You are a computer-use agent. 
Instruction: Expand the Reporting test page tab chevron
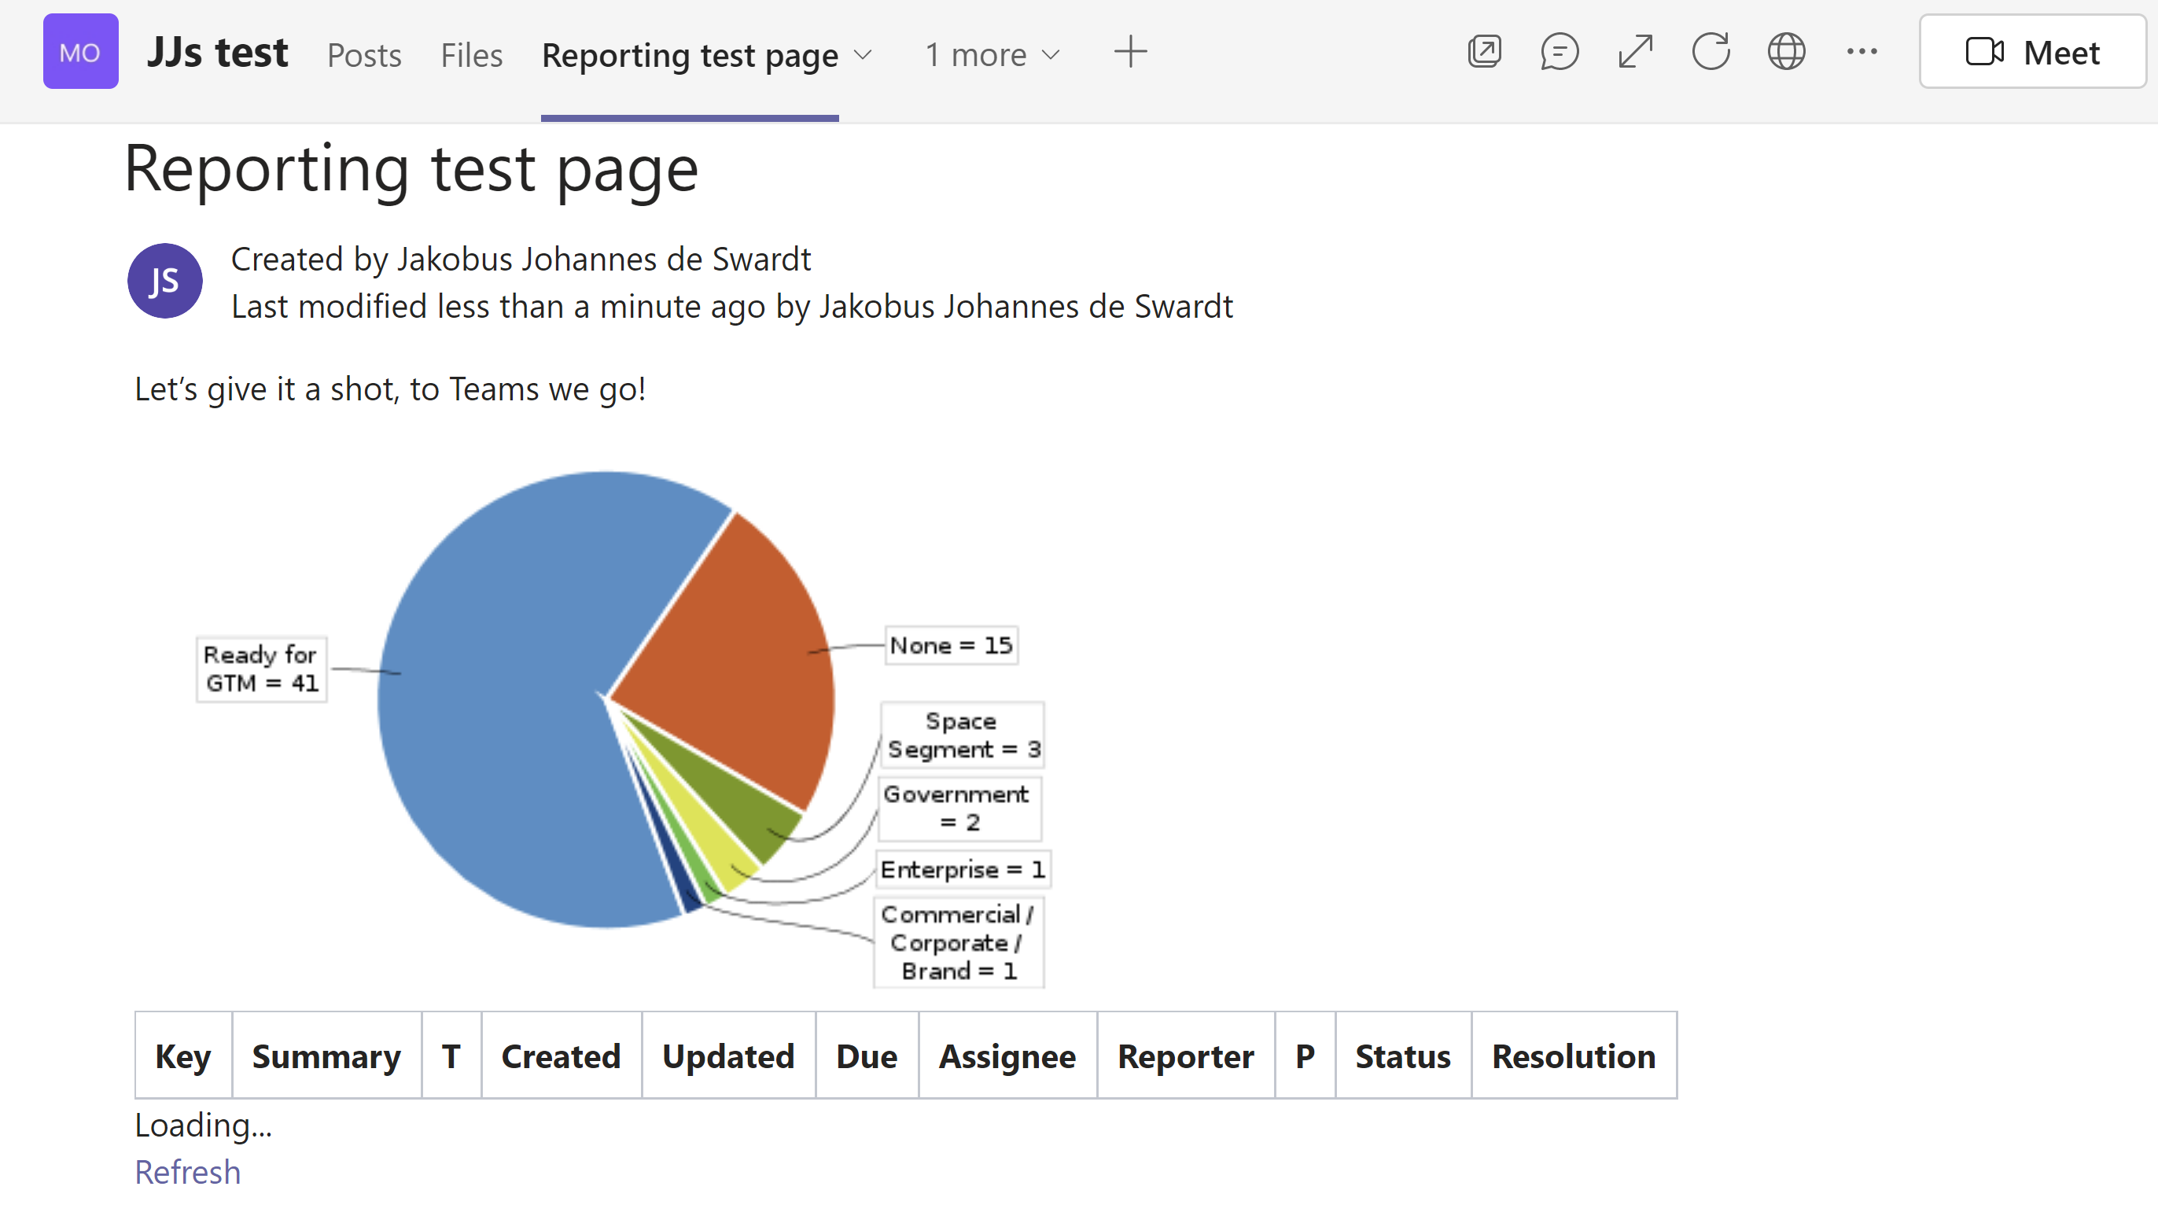coord(862,56)
